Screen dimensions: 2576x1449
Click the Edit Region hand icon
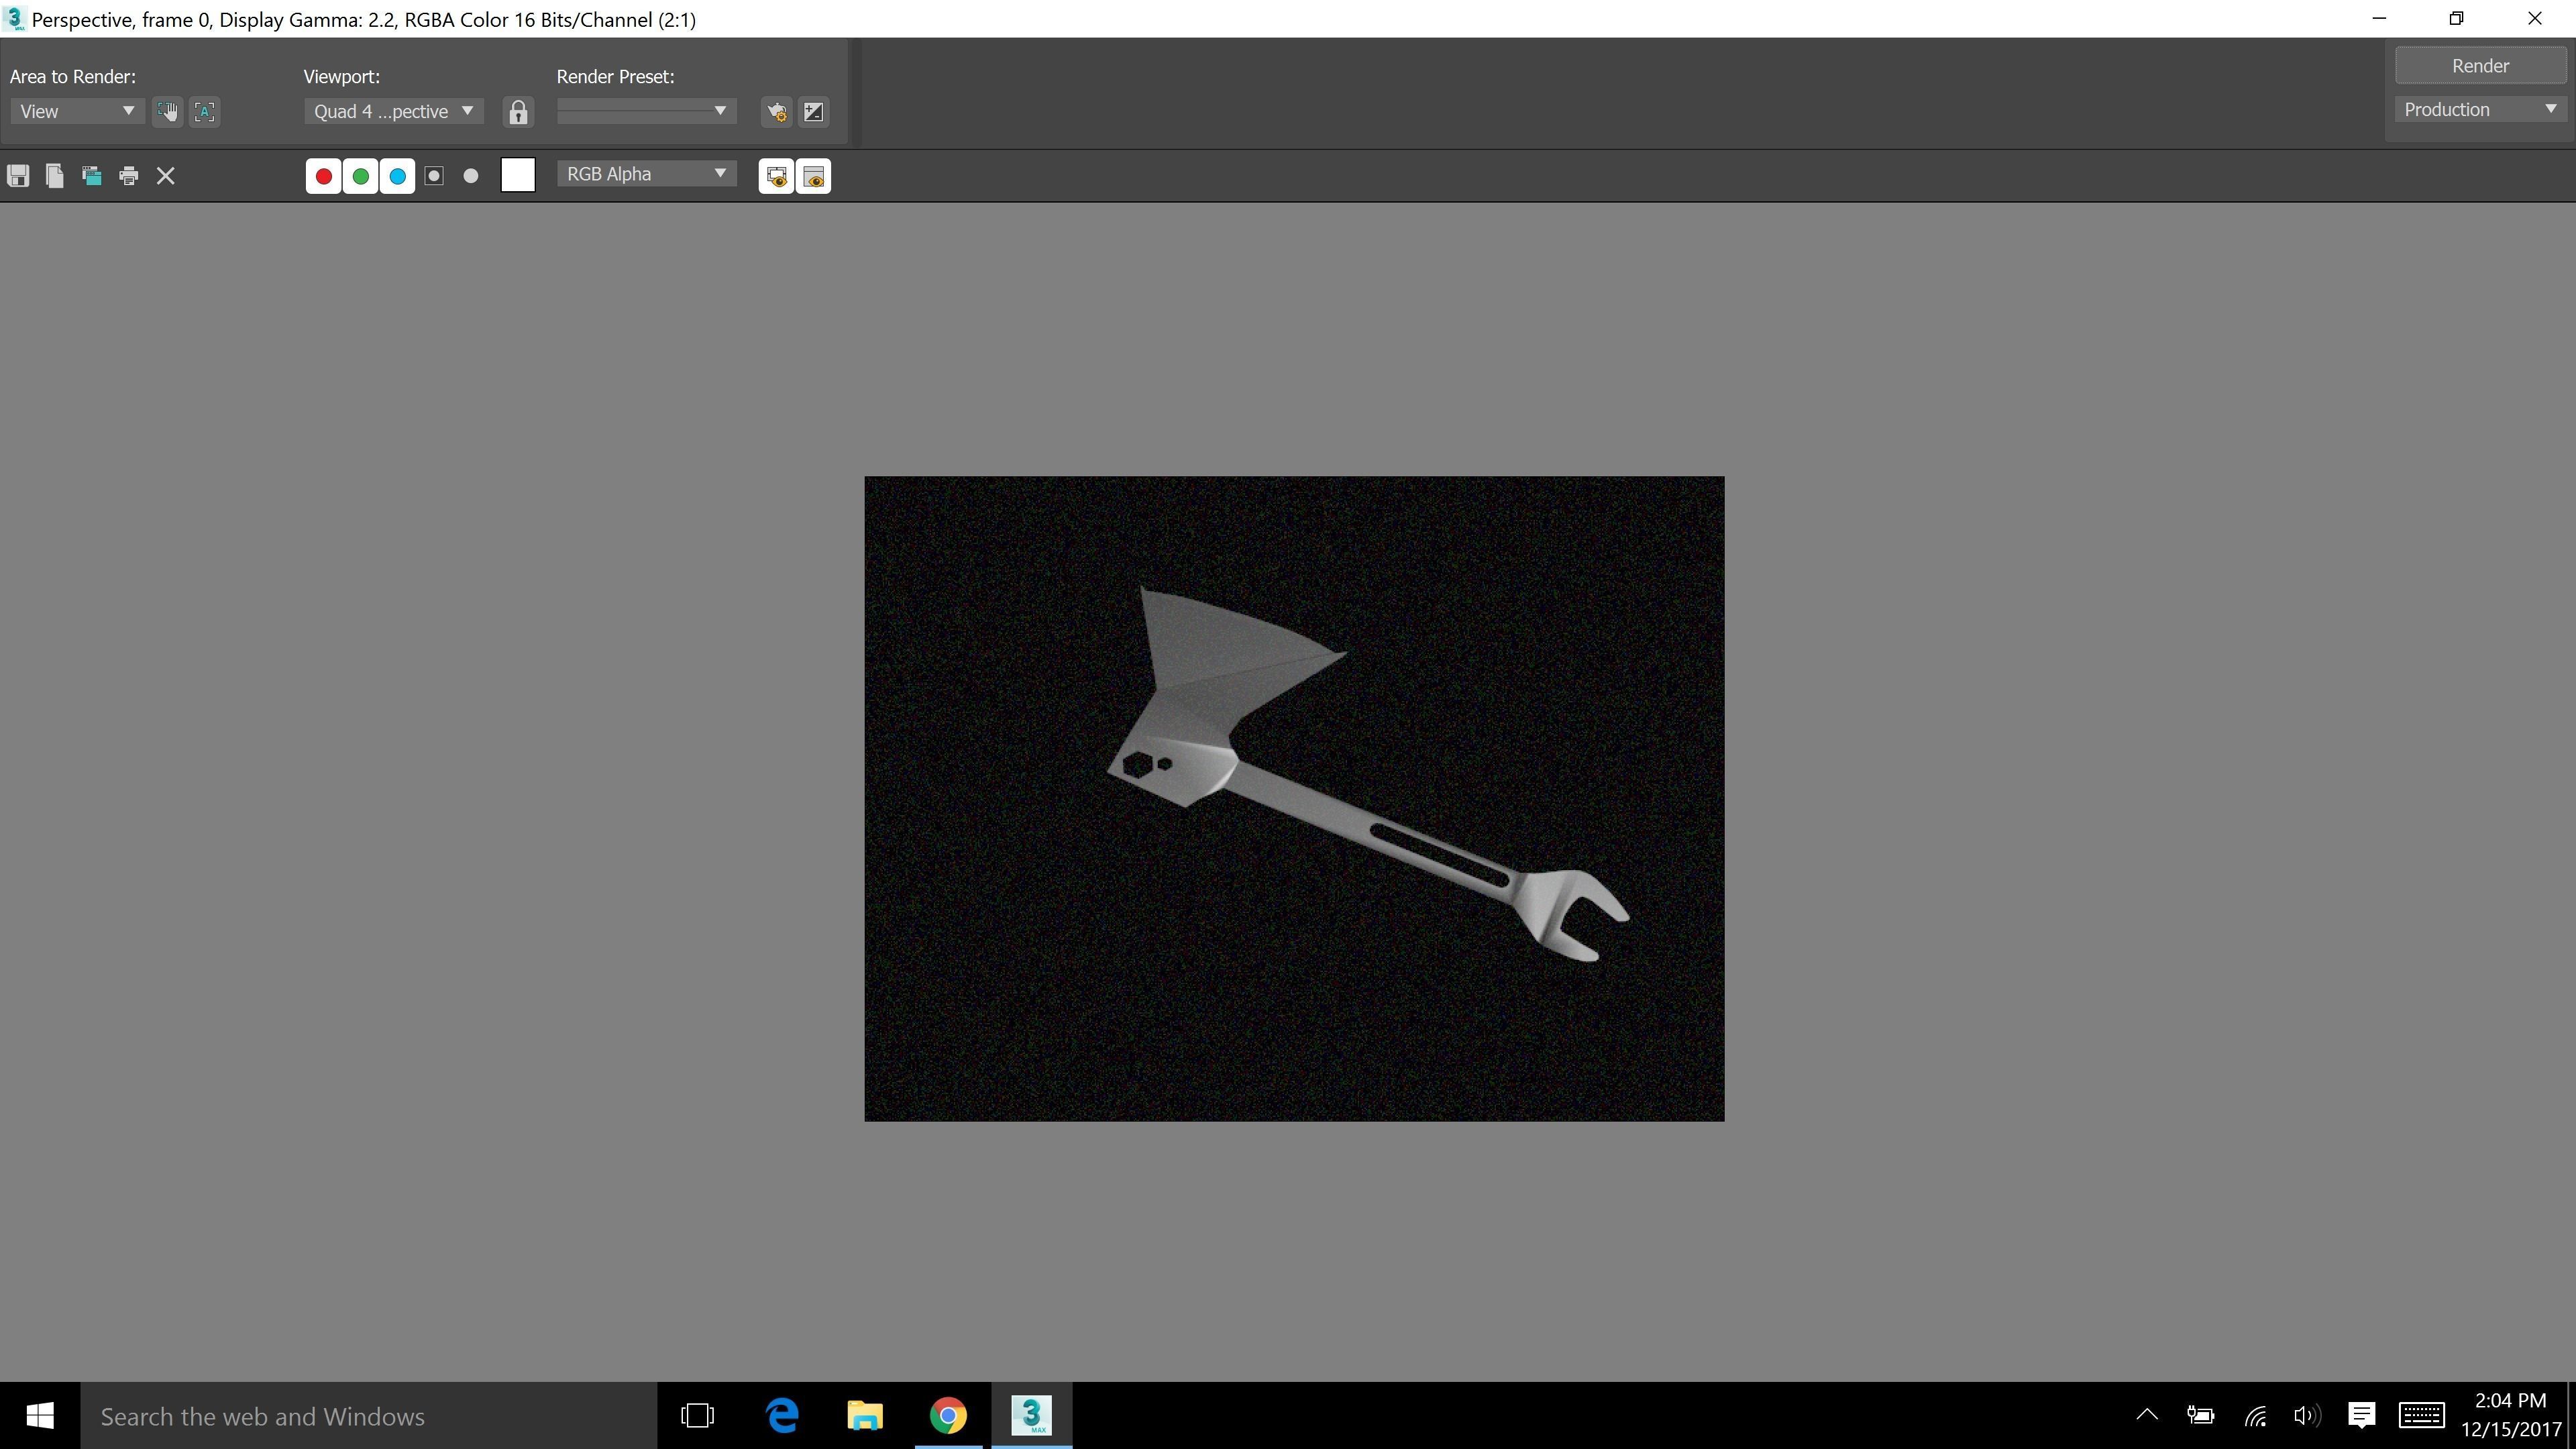(167, 112)
